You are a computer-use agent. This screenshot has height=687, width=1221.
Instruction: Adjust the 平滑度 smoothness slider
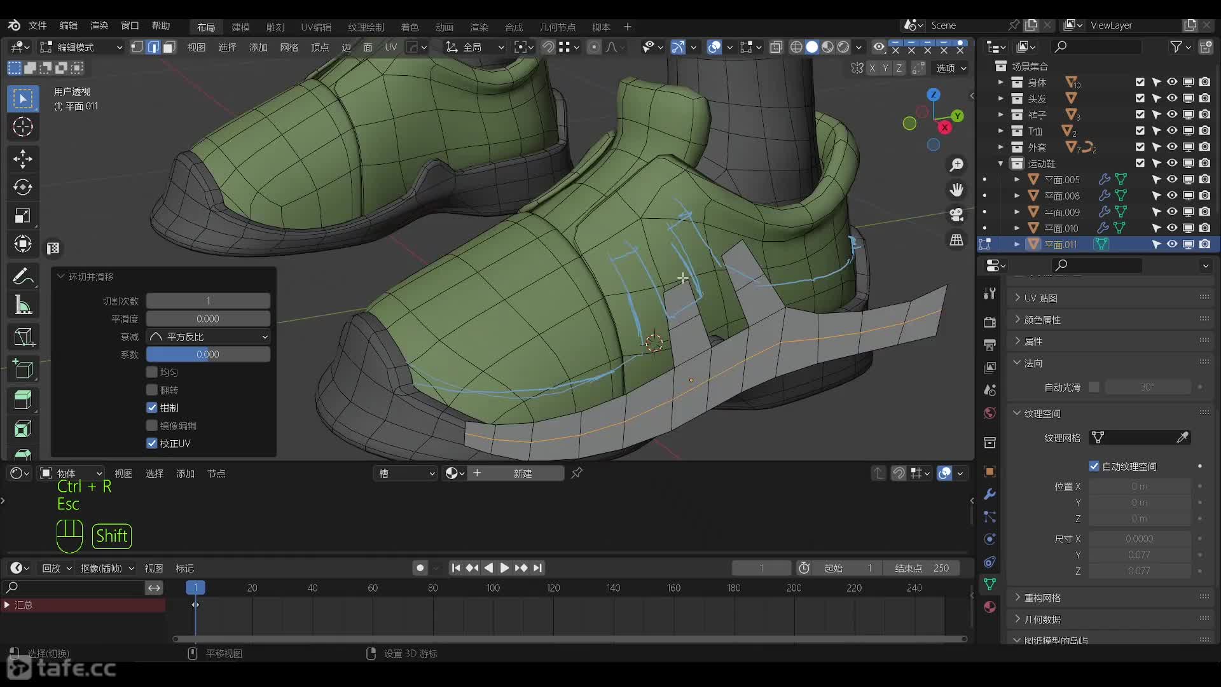(x=208, y=319)
